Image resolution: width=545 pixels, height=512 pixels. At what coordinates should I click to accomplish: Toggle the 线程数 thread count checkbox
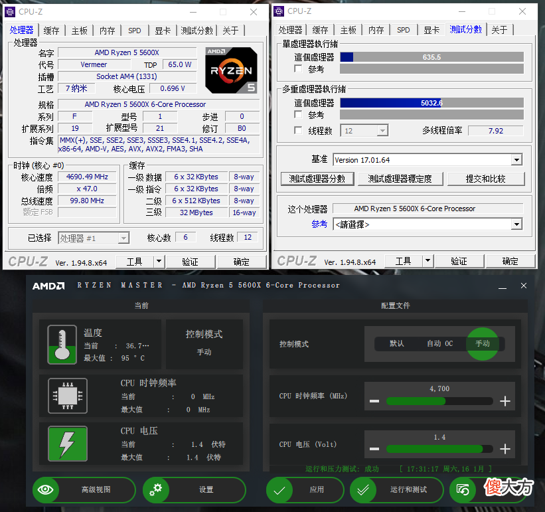298,130
